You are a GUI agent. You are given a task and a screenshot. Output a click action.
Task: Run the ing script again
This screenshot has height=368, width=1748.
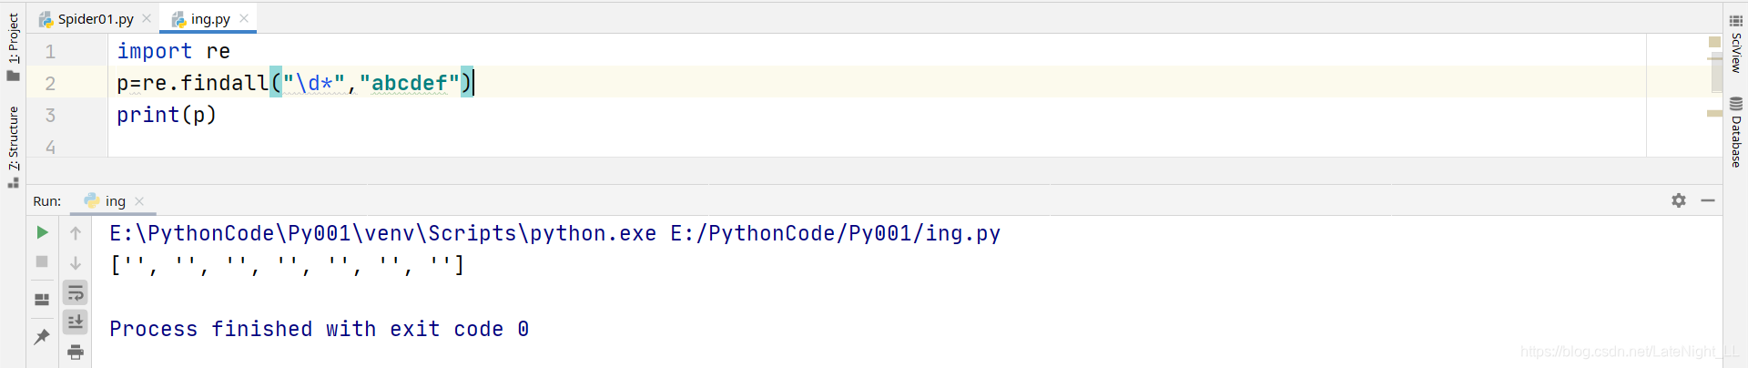[x=42, y=233]
